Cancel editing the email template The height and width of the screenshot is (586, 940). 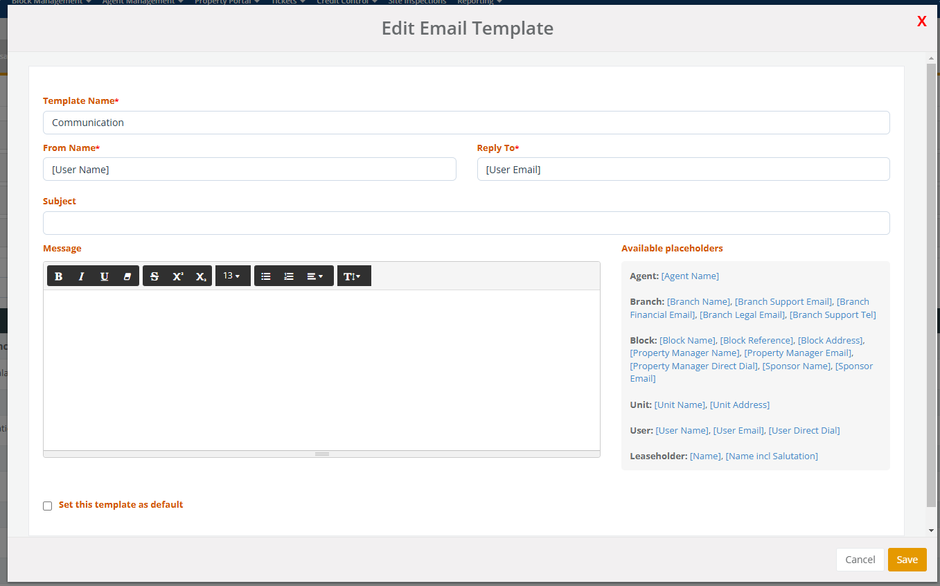(x=860, y=560)
